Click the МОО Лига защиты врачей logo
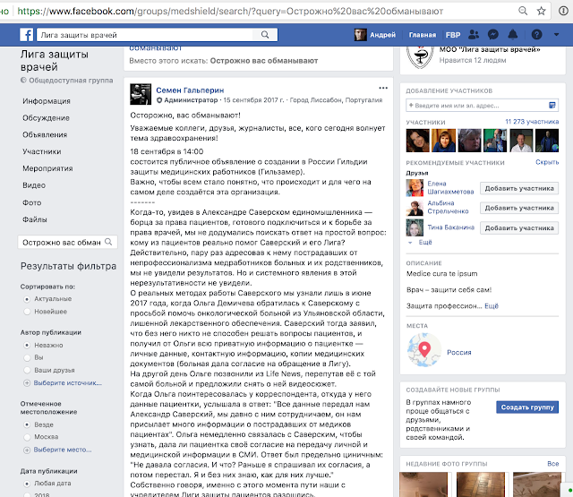The image size is (573, 497). [x=420, y=56]
